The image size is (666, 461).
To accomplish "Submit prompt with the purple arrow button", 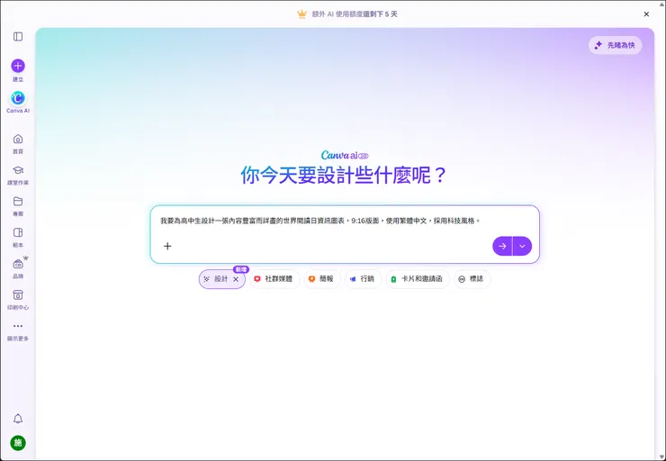I will tap(502, 246).
